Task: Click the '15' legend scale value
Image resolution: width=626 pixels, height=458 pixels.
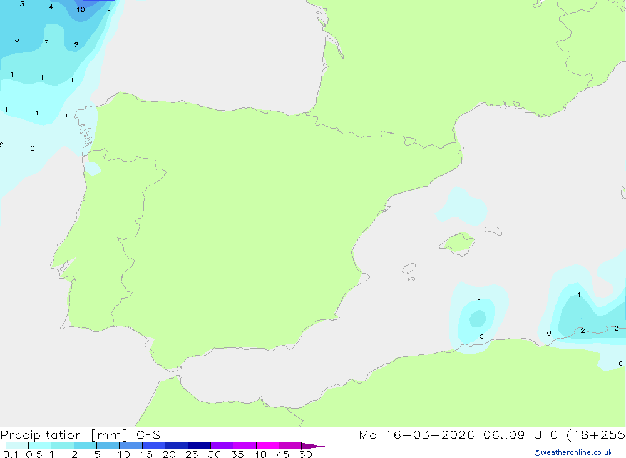Action: pos(146,454)
